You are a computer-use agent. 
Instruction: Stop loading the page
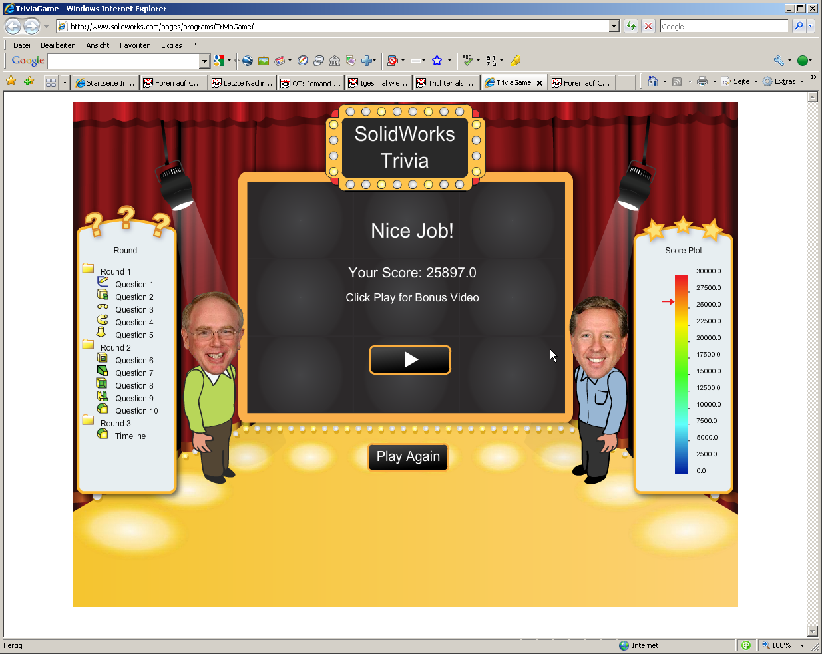pos(648,26)
